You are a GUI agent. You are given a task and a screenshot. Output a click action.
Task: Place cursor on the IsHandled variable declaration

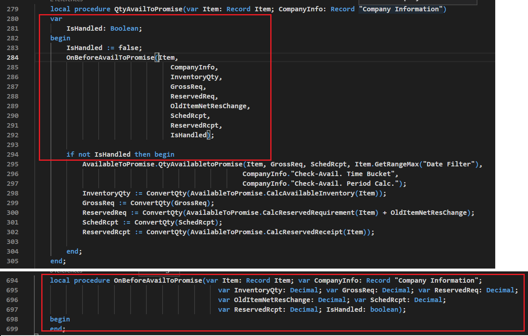(85, 28)
